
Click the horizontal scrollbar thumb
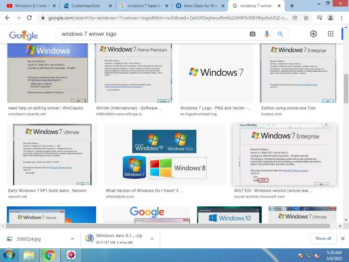point(168,226)
